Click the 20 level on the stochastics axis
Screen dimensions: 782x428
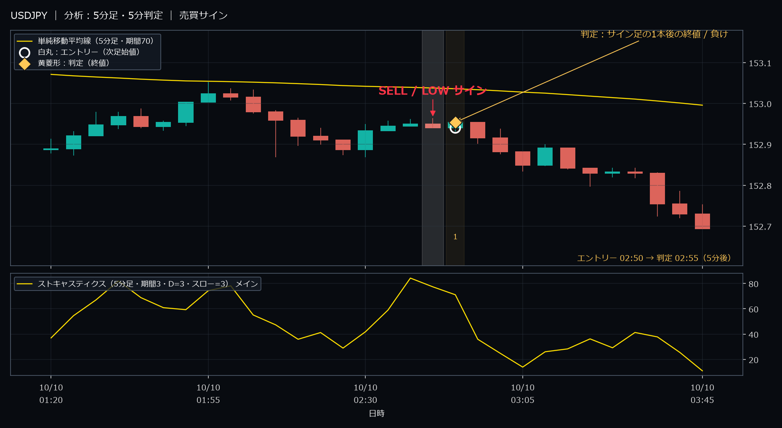753,360
